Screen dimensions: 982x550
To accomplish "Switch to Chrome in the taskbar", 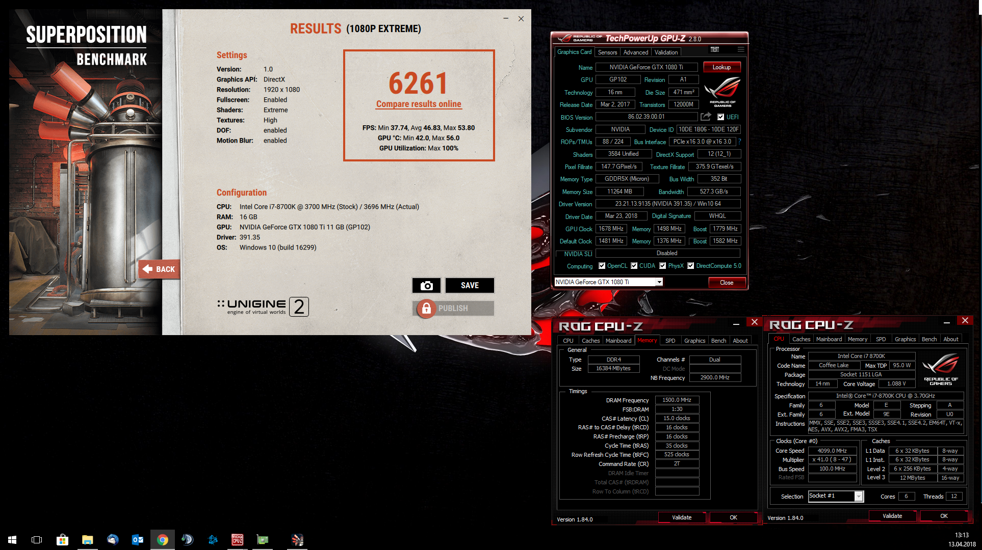I will 163,539.
